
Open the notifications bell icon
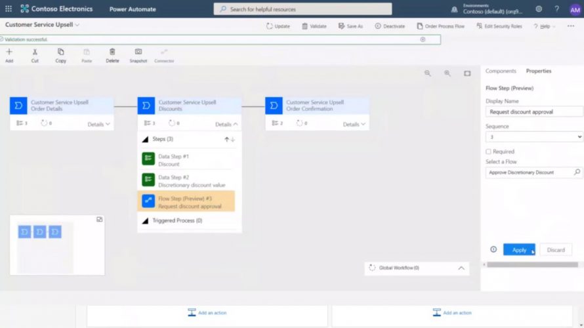coord(454,9)
